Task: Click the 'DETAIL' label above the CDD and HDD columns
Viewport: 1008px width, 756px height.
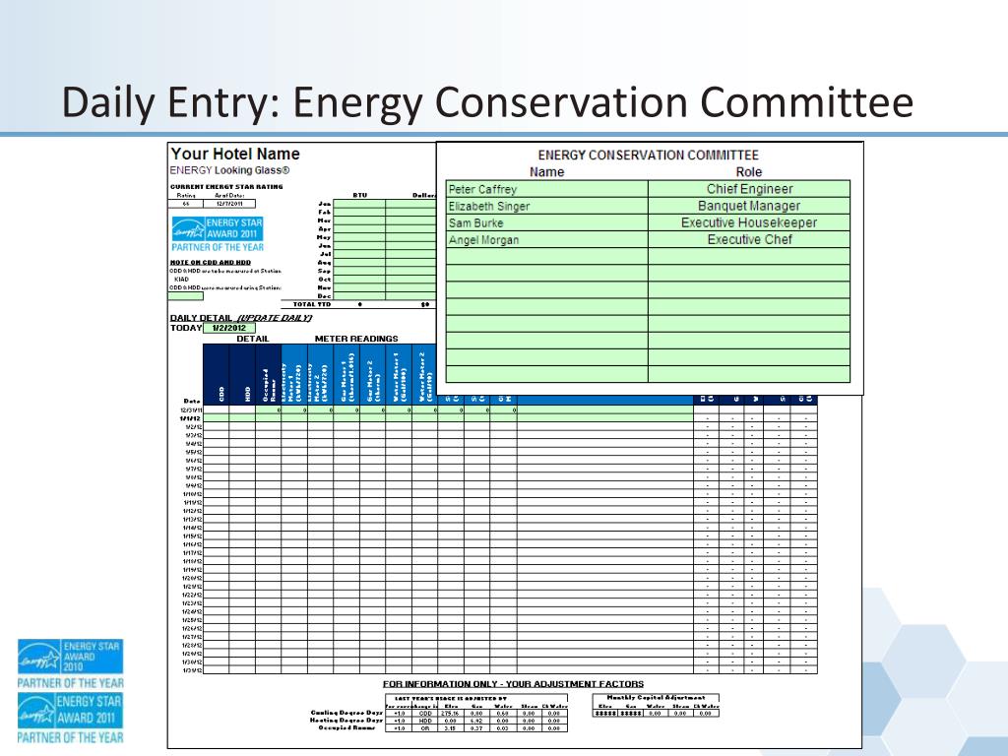Action: click(253, 339)
